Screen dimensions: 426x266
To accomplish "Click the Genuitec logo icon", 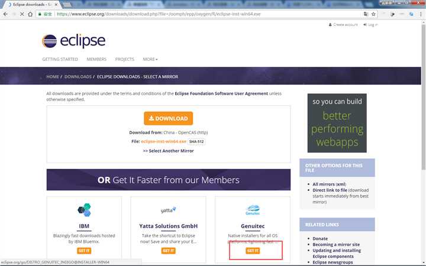I will click(253, 210).
